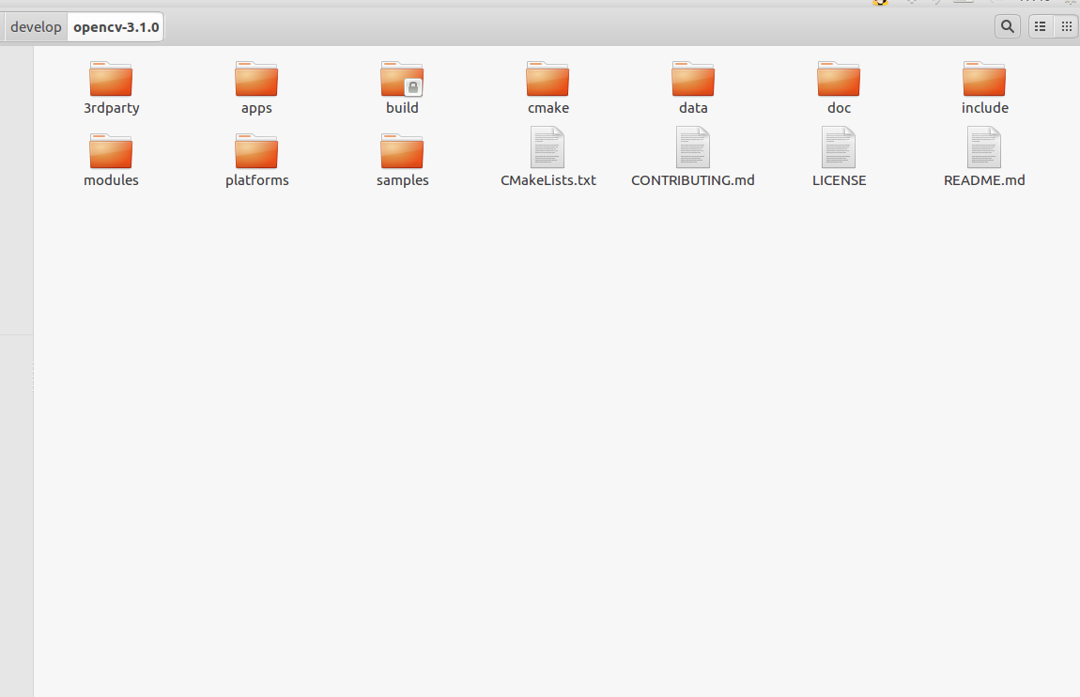Open the apps folder icon

click(x=256, y=79)
